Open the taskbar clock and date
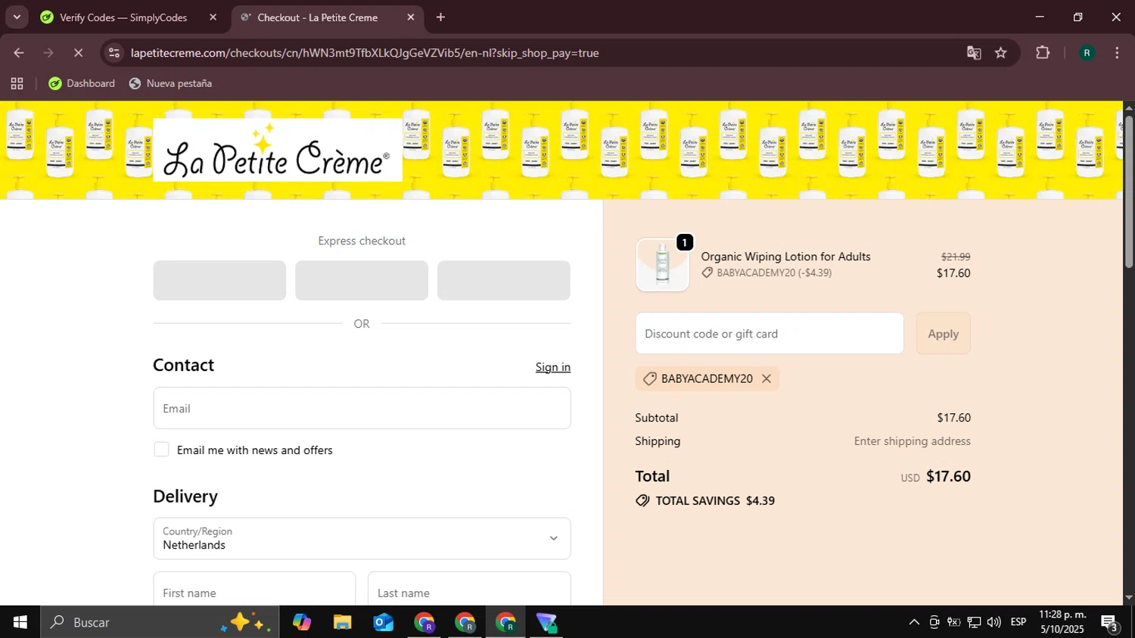 1062,622
